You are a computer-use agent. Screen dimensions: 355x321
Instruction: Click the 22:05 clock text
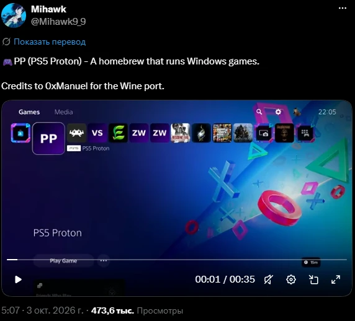(x=327, y=112)
